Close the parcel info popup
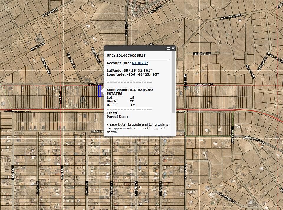Viewport: 283px width, 210px height. (x=173, y=48)
